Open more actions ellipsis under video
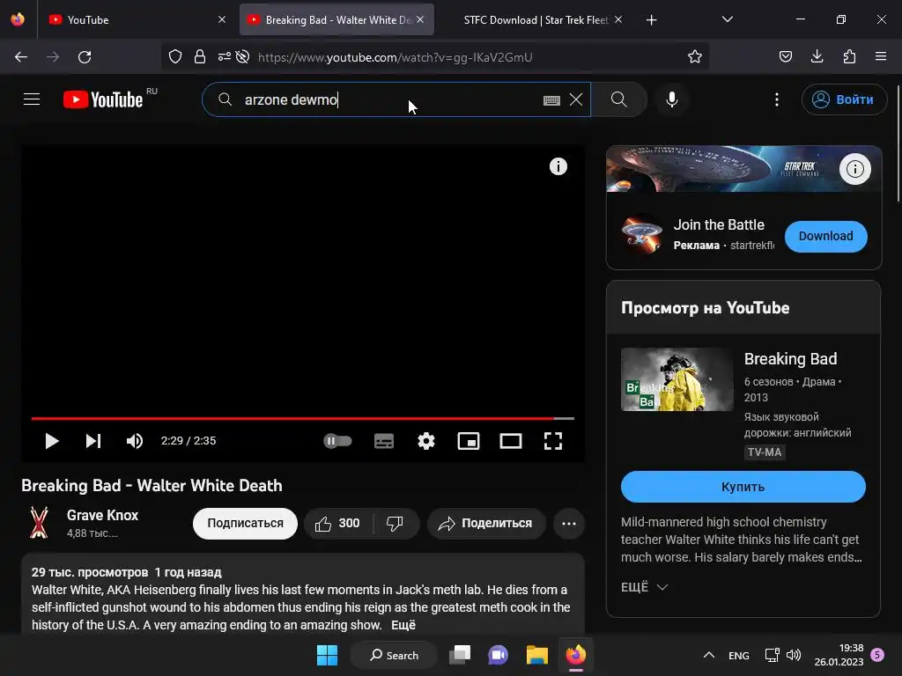 coord(569,523)
